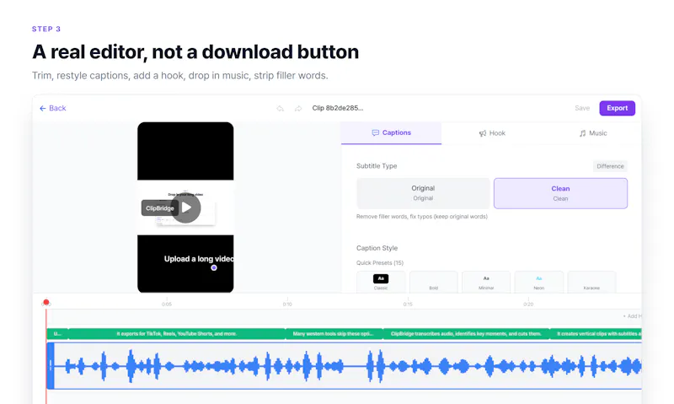This screenshot has width=674, height=404.
Task: Click the Add H… button on timeline
Action: (x=632, y=316)
